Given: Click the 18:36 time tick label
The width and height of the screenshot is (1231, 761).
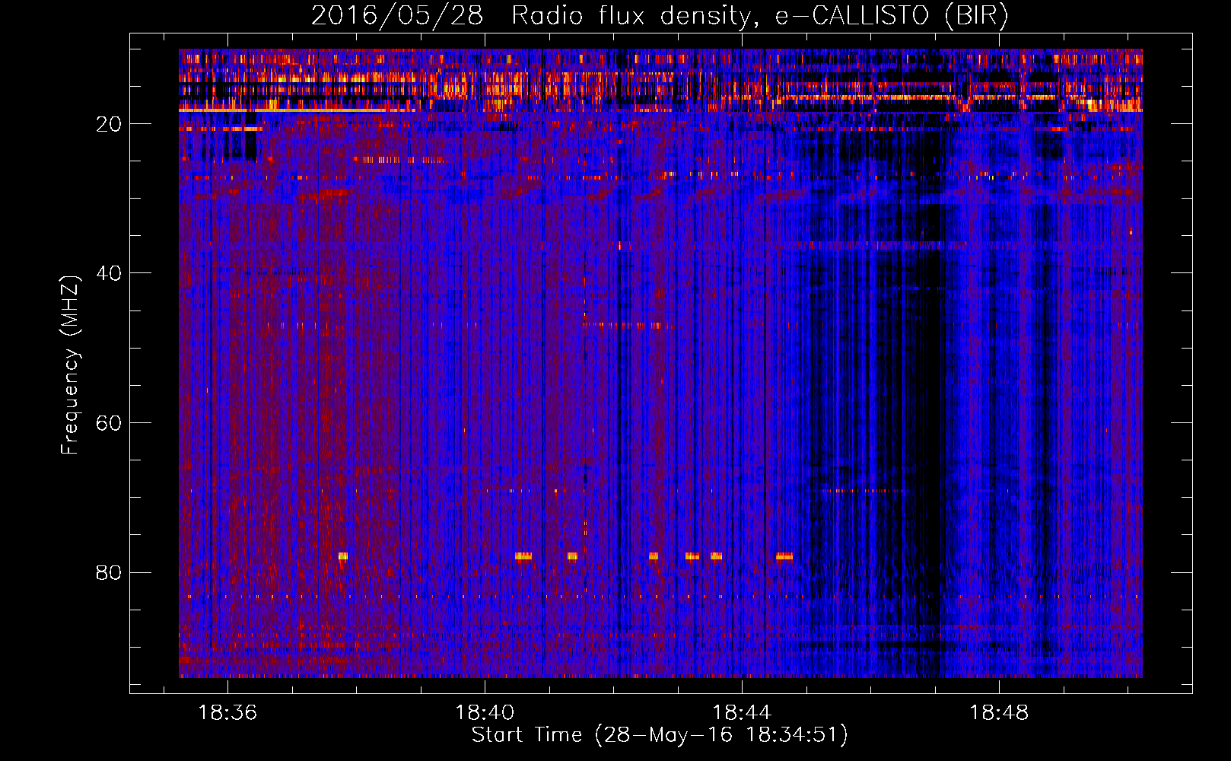Looking at the screenshot, I should pyautogui.click(x=227, y=713).
